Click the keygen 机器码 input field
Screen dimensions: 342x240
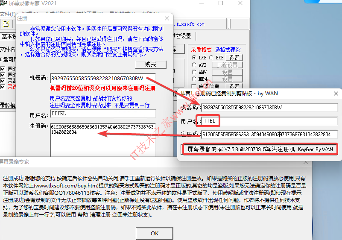[x=269, y=108]
